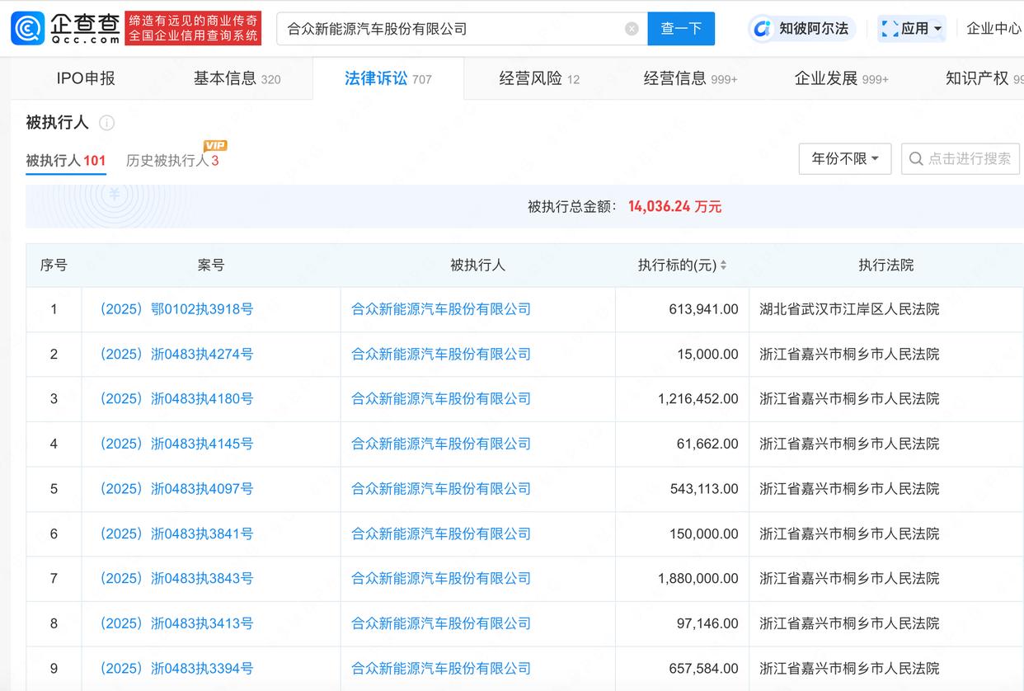Click the 点击进行搜索 search field
Image resolution: width=1024 pixels, height=691 pixels.
[961, 158]
